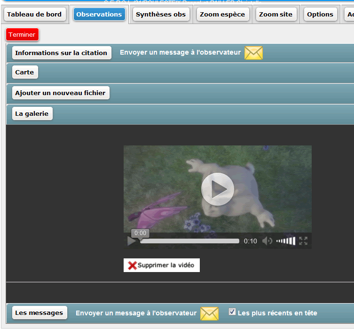Play video with large center play button

click(x=217, y=189)
